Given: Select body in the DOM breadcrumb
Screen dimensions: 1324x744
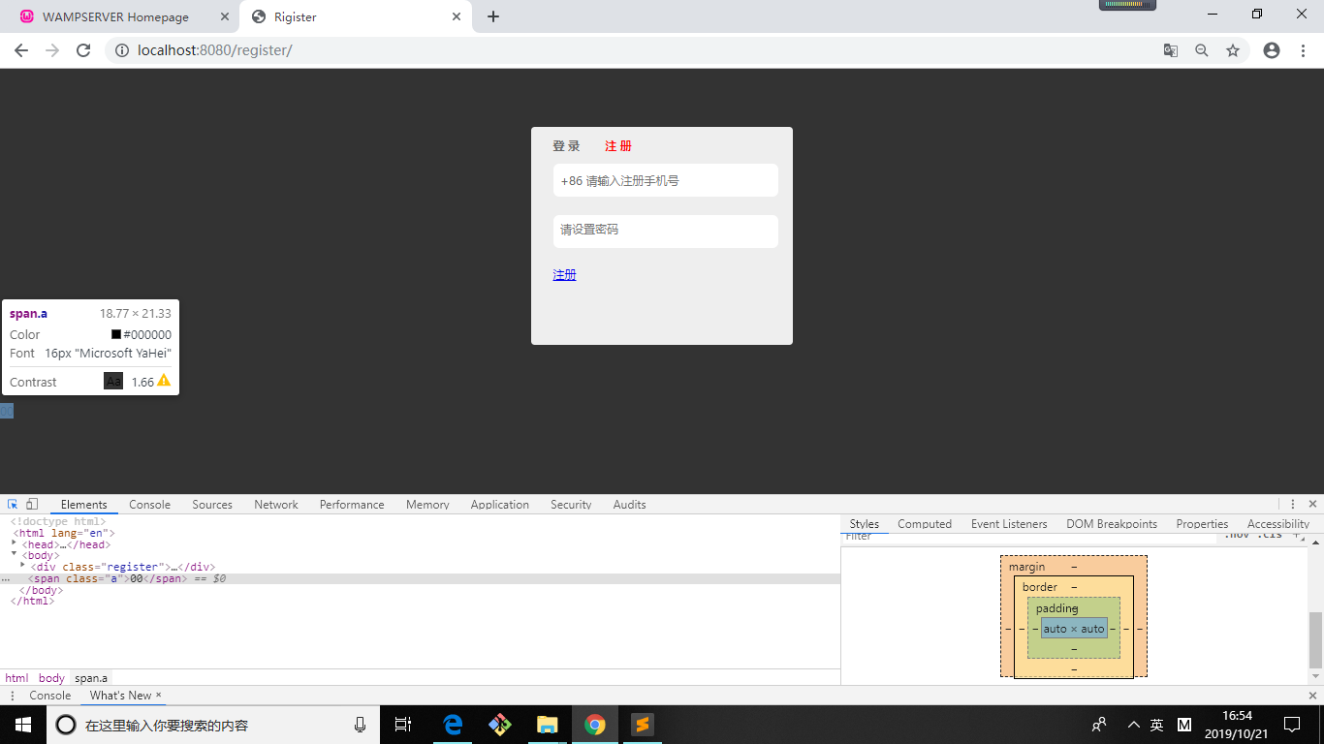Looking at the screenshot, I should pyautogui.click(x=51, y=678).
